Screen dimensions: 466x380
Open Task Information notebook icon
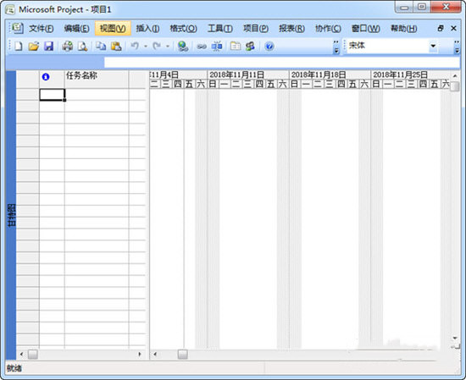tap(236, 46)
